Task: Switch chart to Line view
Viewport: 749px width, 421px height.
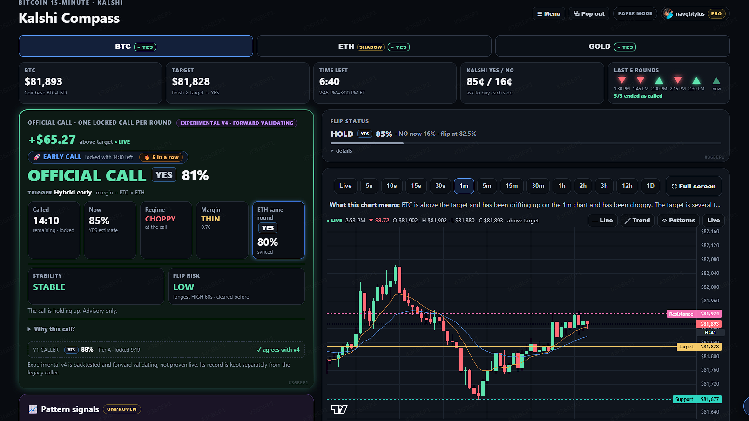Action: (602, 221)
